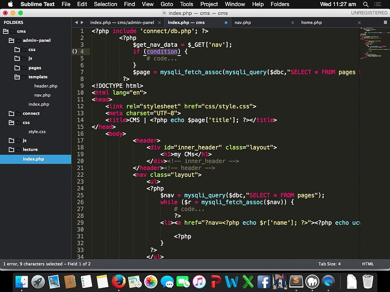This screenshot has height=292, width=390.
Task: Close the index.php — cms/admin-panel tab
Action: [x=159, y=23]
